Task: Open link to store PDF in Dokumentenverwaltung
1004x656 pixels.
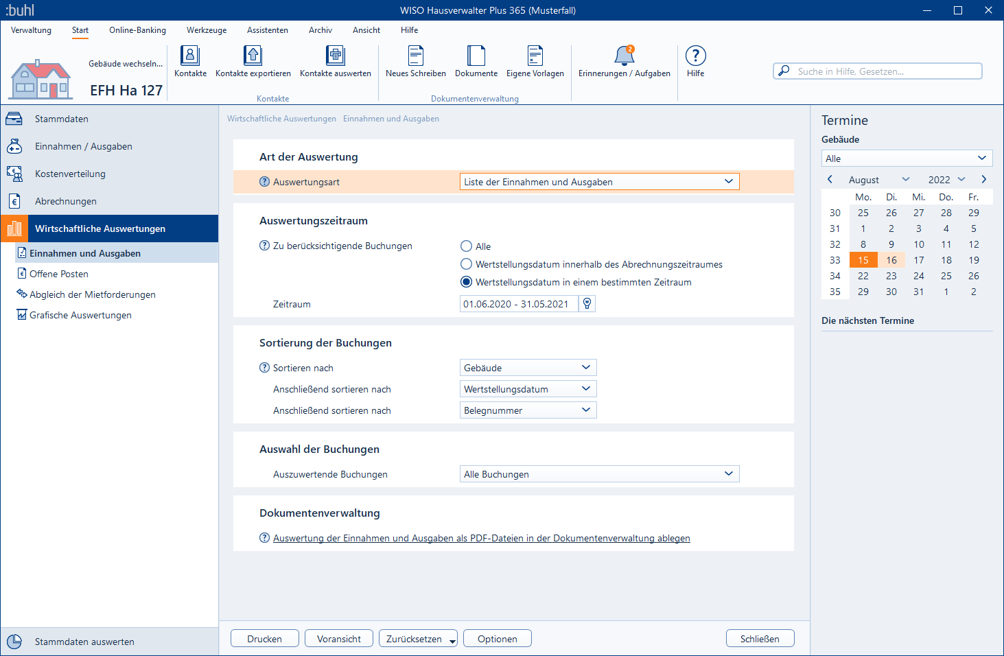Action: 482,538
